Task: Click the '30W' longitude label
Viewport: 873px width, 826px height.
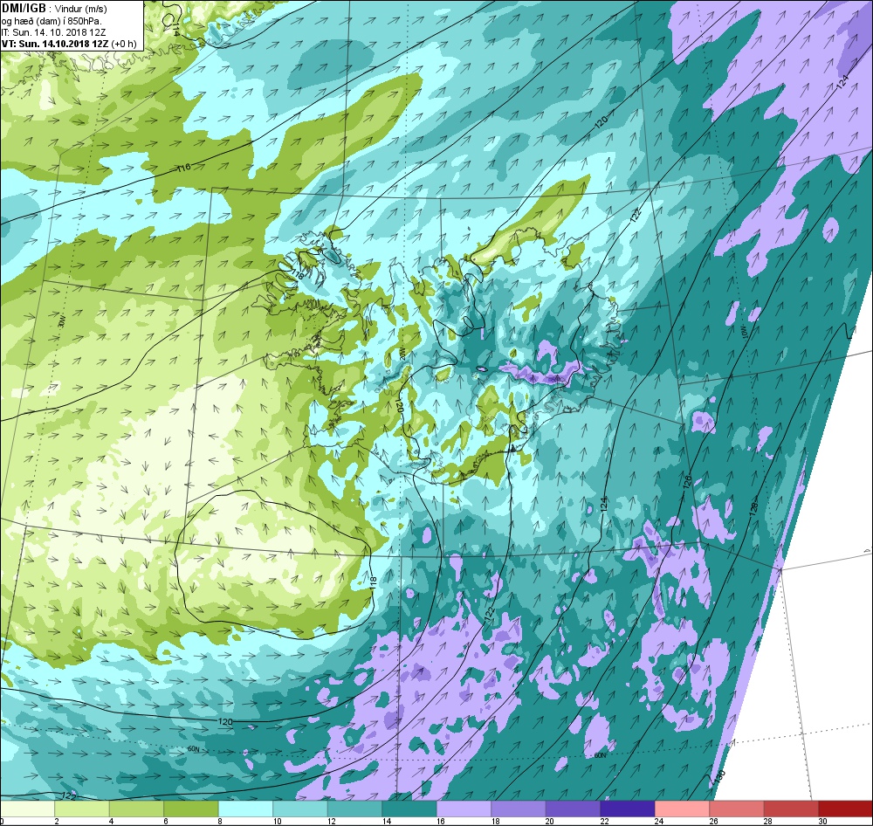Action: 61,321
